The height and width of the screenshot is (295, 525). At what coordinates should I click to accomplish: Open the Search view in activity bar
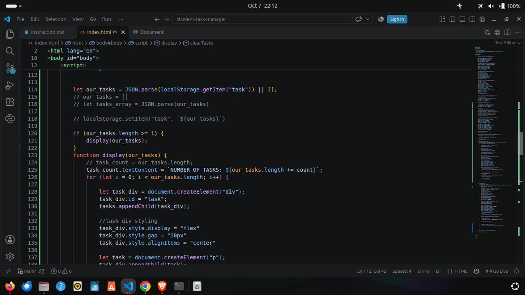(x=10, y=51)
